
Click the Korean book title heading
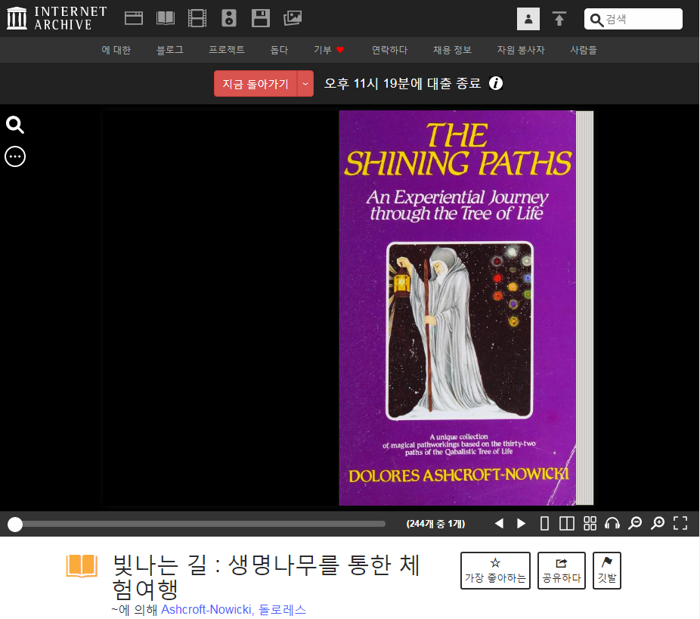[266, 577]
